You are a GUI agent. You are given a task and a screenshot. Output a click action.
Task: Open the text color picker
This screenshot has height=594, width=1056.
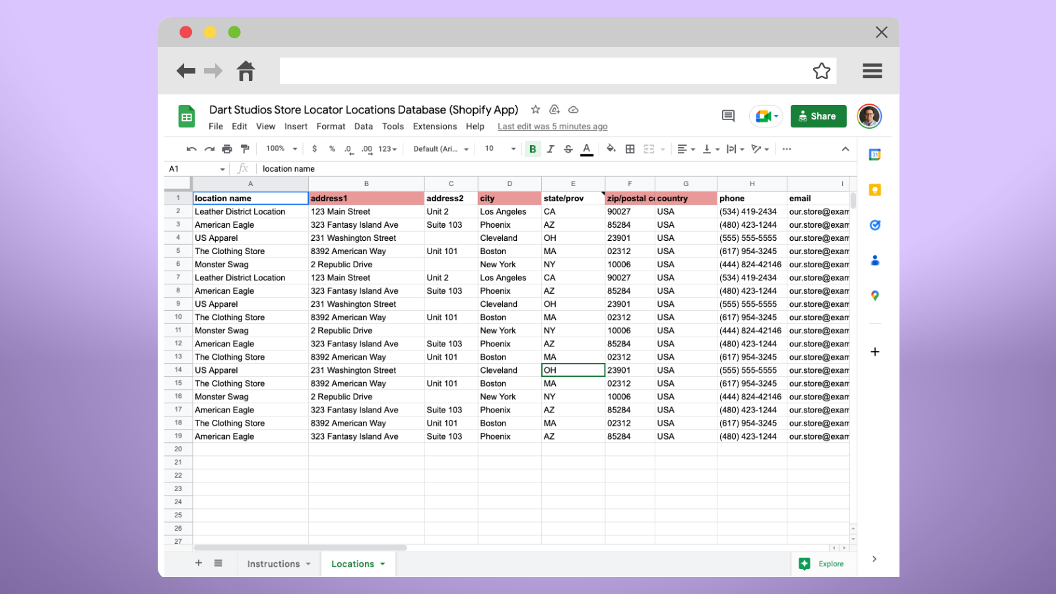[587, 148]
